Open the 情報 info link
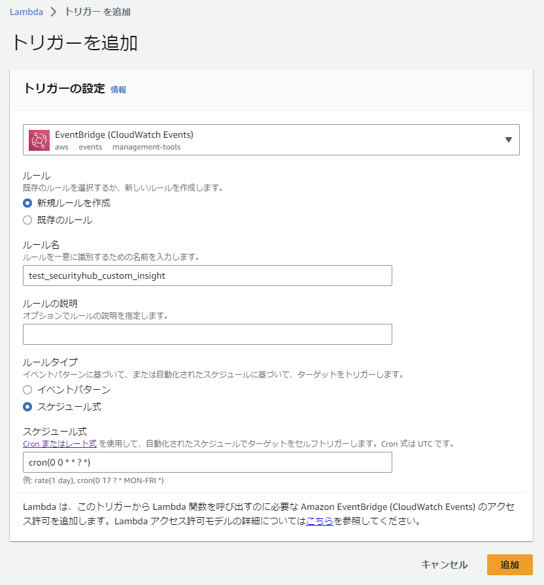544x585 pixels. point(118,89)
